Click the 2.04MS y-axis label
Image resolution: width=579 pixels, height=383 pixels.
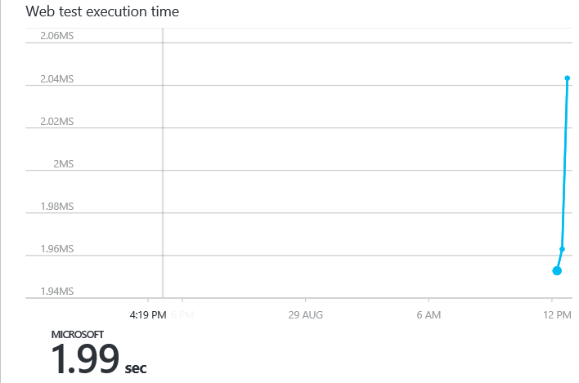point(57,79)
